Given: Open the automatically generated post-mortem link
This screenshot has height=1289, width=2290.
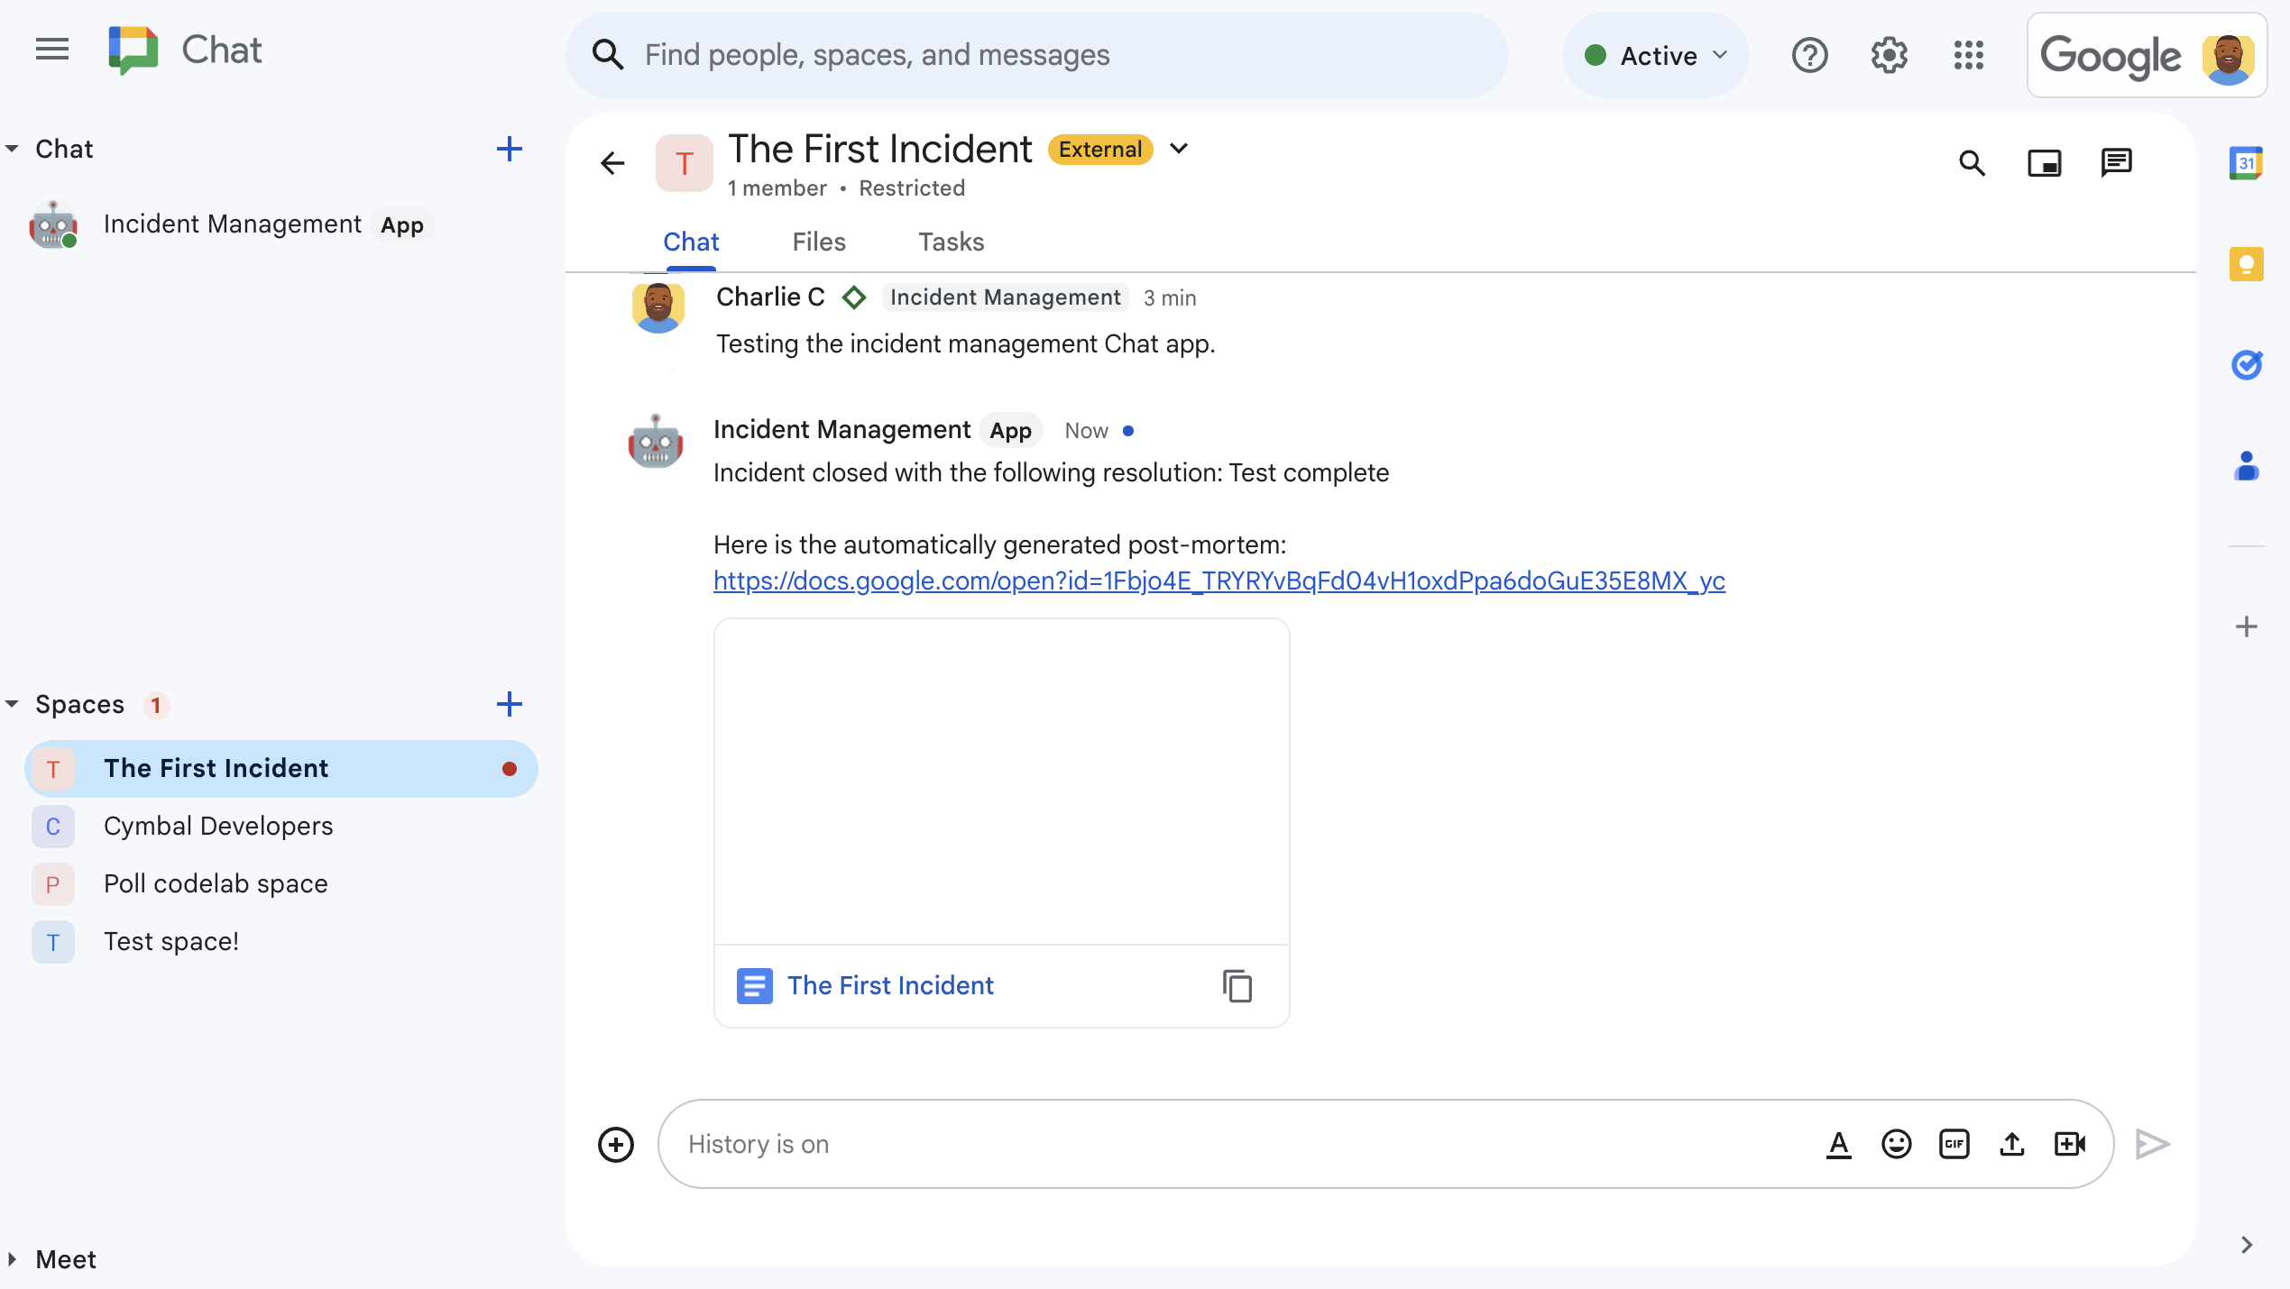Looking at the screenshot, I should tap(1218, 581).
